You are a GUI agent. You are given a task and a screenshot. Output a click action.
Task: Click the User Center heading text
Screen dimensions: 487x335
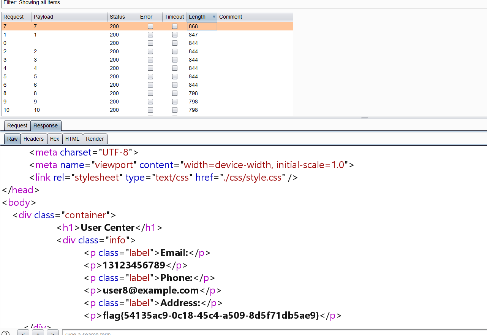(108, 227)
